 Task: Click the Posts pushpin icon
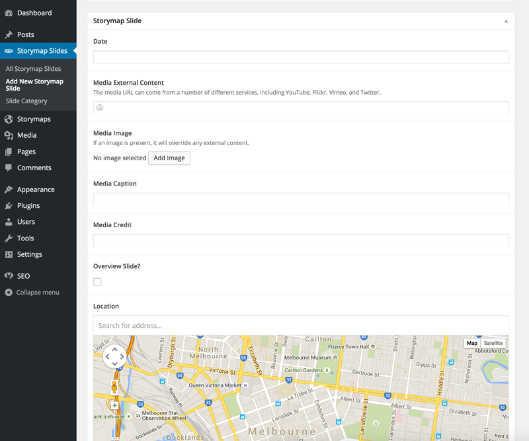[9, 35]
